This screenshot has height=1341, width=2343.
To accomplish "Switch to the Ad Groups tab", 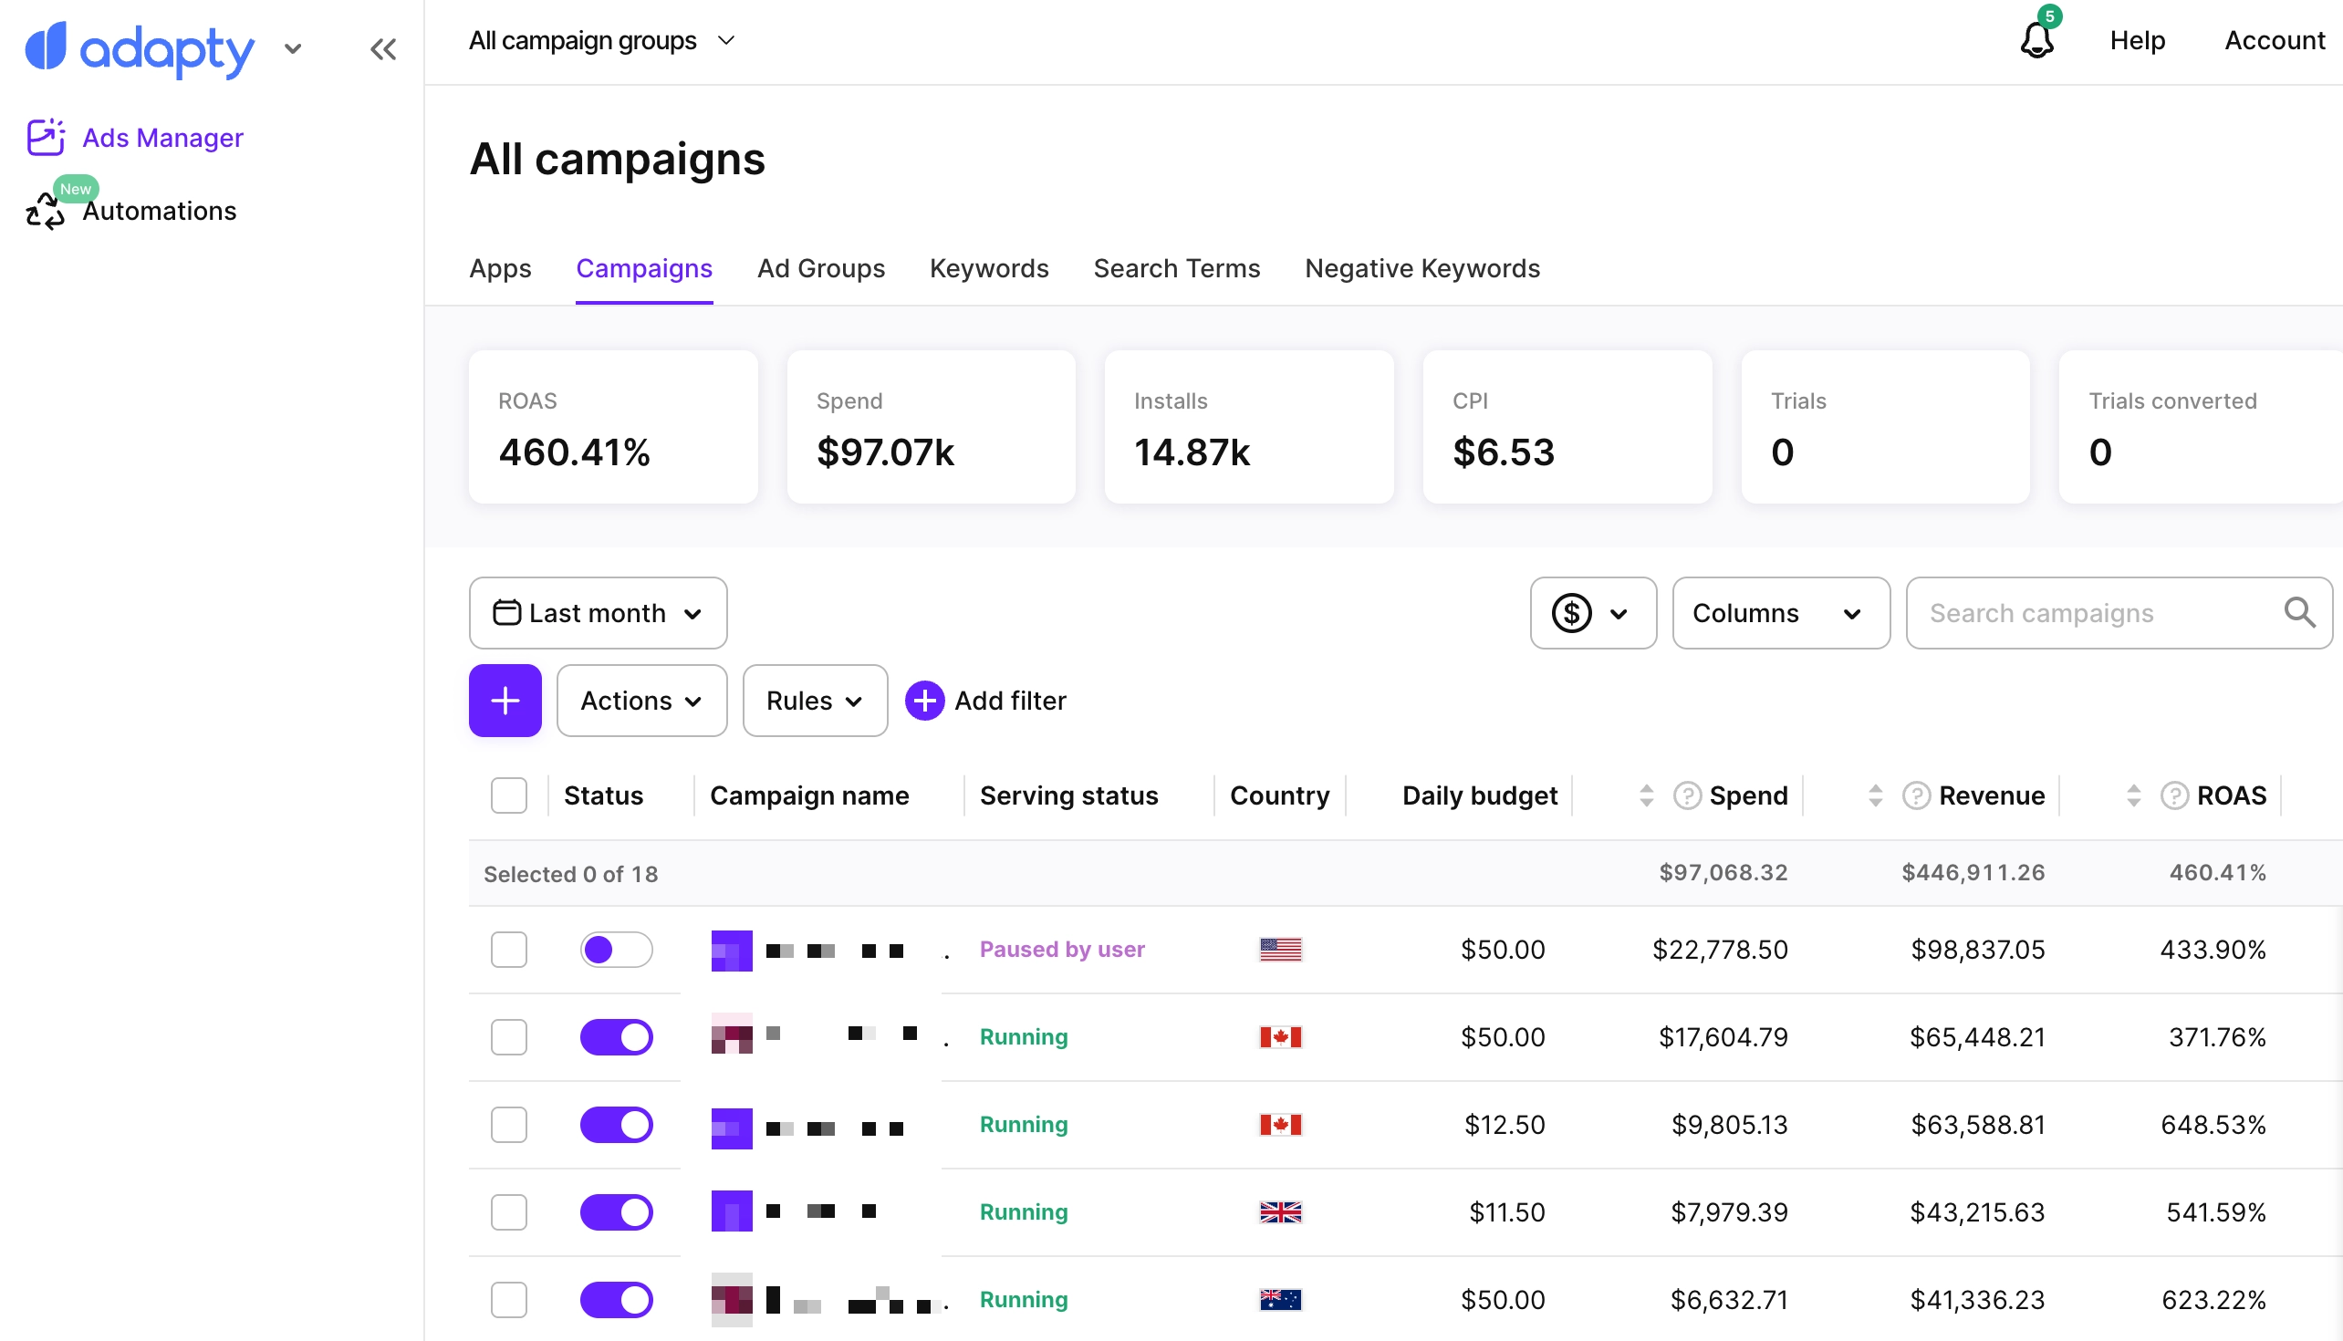I will [820, 268].
